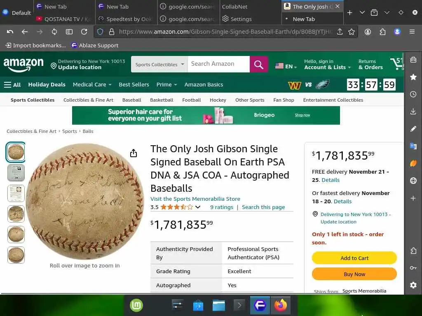Add a sidebar panel with plus icon
The image size is (422, 316).
[x=413, y=198]
